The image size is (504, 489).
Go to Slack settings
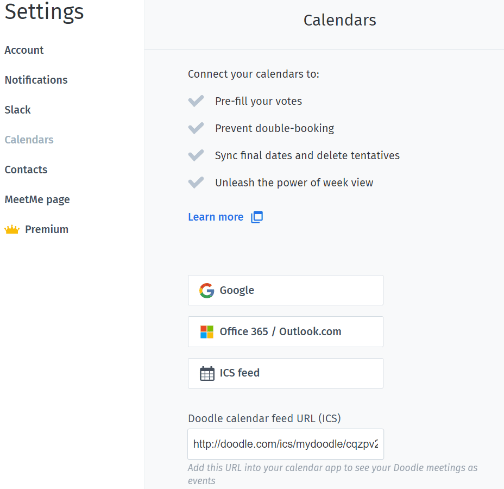click(18, 110)
